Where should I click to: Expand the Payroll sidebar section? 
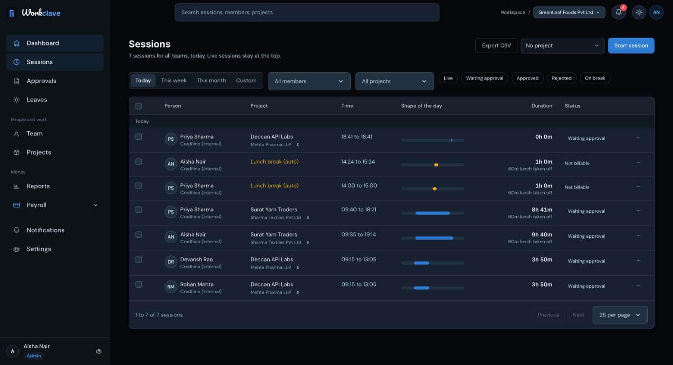coord(55,205)
